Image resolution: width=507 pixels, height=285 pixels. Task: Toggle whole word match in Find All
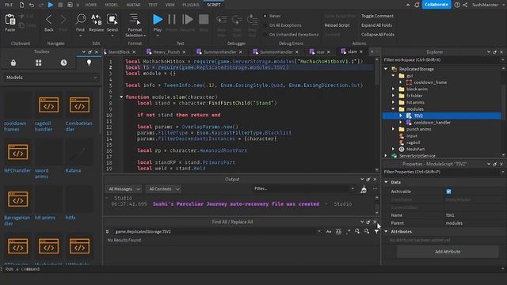[x=338, y=231]
